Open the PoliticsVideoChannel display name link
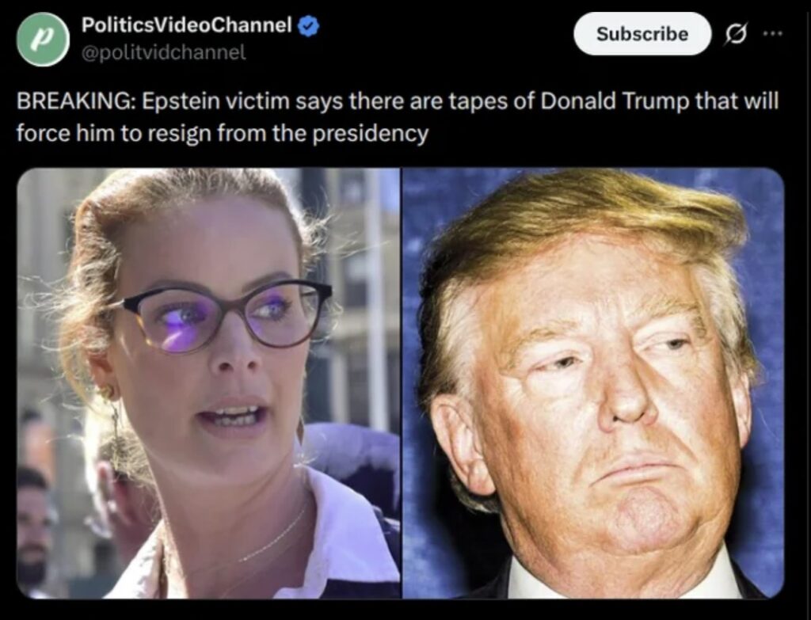This screenshot has height=620, width=811. [x=187, y=25]
